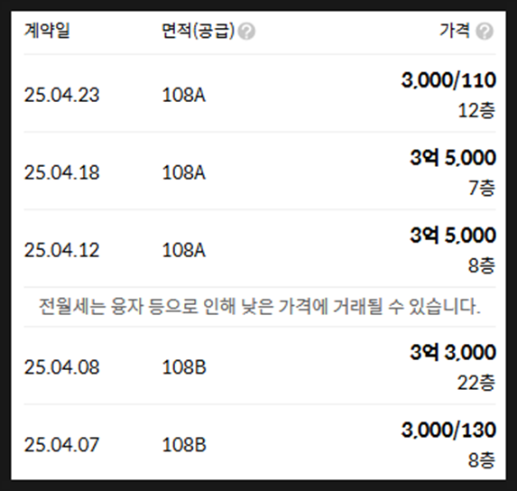Click the 12층 floor label
Viewport: 517px width, 491px height.
tap(476, 110)
